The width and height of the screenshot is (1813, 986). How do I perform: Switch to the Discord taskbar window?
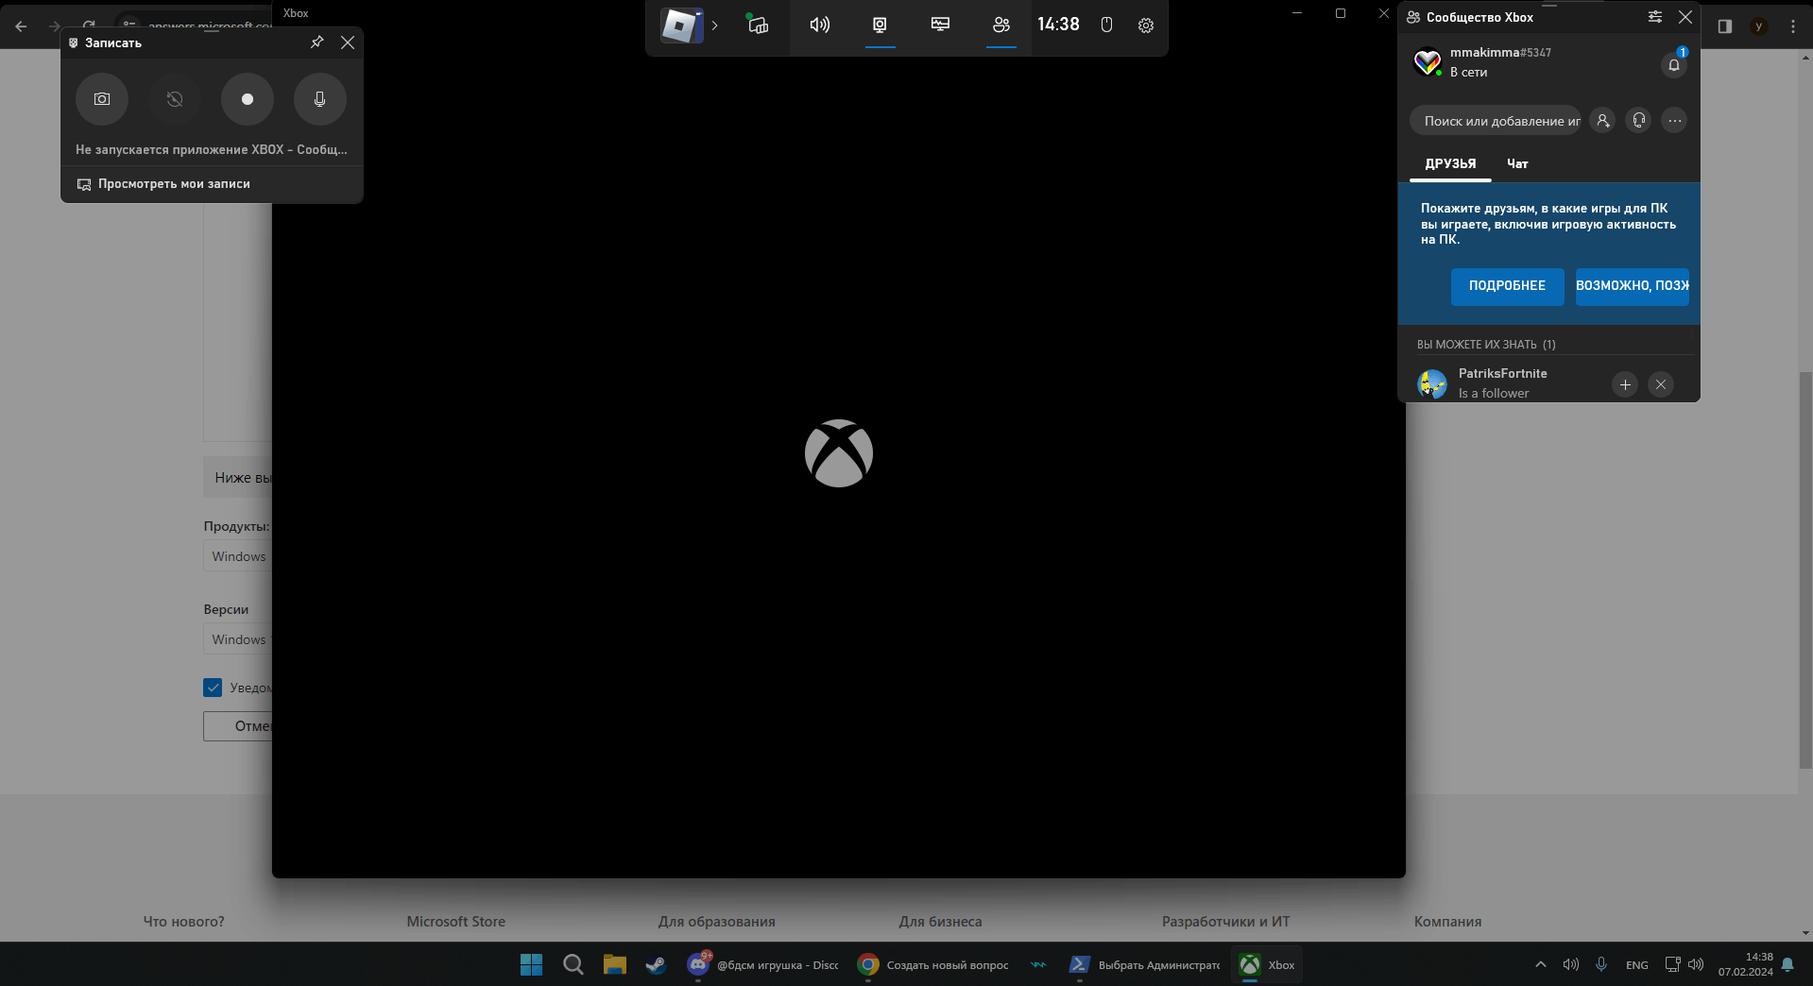coord(762,964)
